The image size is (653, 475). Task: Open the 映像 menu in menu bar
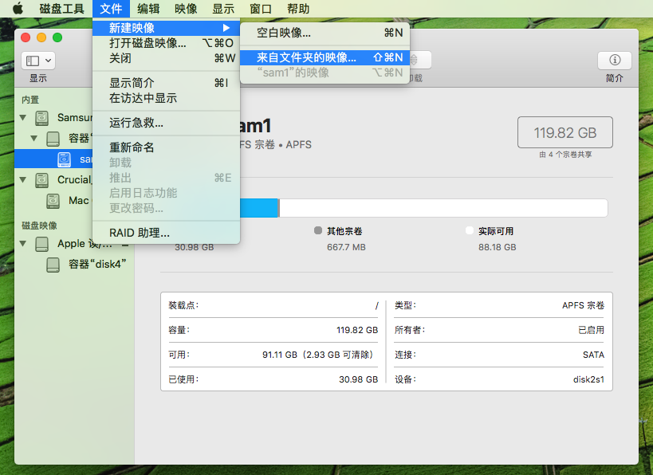point(186,9)
